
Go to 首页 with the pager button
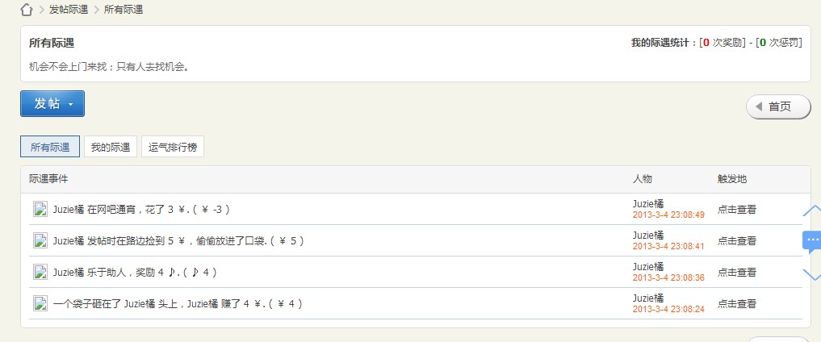pos(778,106)
